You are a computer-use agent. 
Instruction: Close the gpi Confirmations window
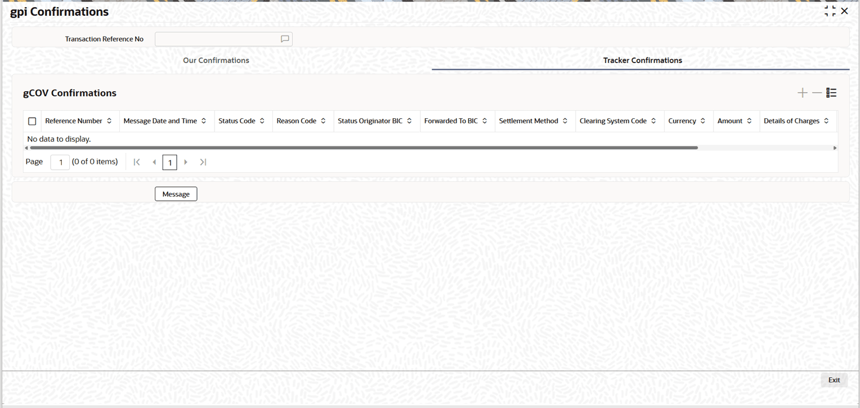[844, 11]
